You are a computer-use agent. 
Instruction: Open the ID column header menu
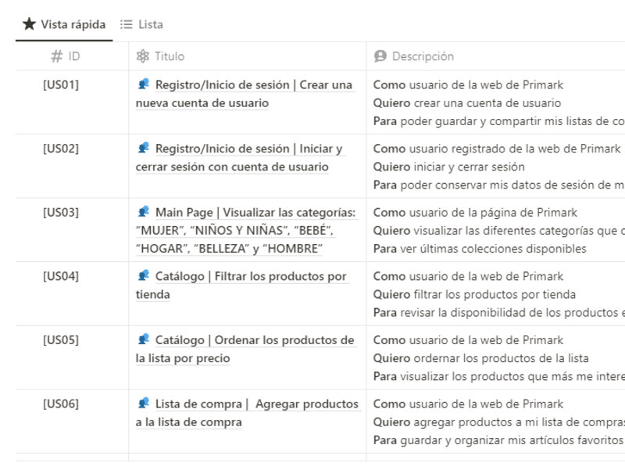(x=72, y=56)
